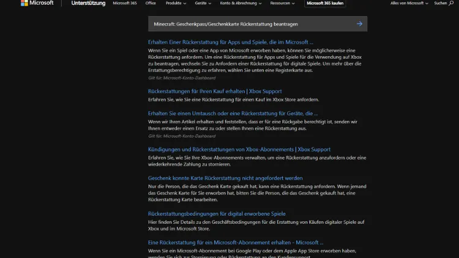The width and height of the screenshot is (459, 258).
Task: Click the Microsoft 365 kaufen button
Action: pos(325,3)
